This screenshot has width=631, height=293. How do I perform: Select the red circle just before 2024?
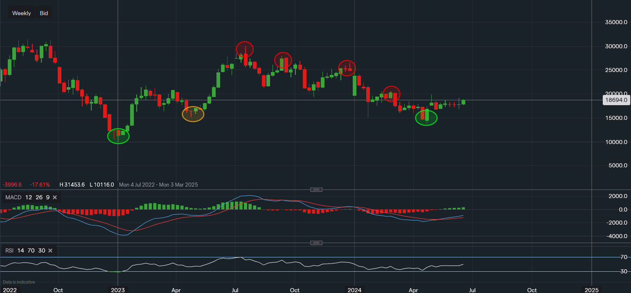[347, 68]
